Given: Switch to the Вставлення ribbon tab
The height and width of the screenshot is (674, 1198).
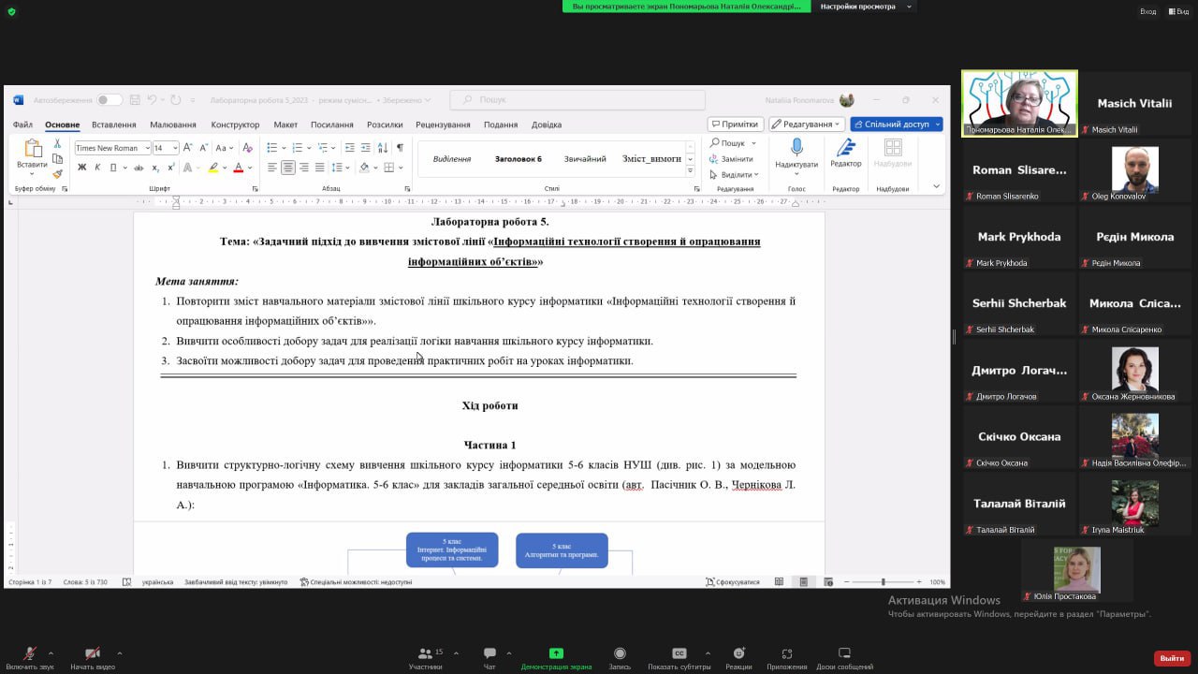Looking at the screenshot, I should pyautogui.click(x=113, y=125).
